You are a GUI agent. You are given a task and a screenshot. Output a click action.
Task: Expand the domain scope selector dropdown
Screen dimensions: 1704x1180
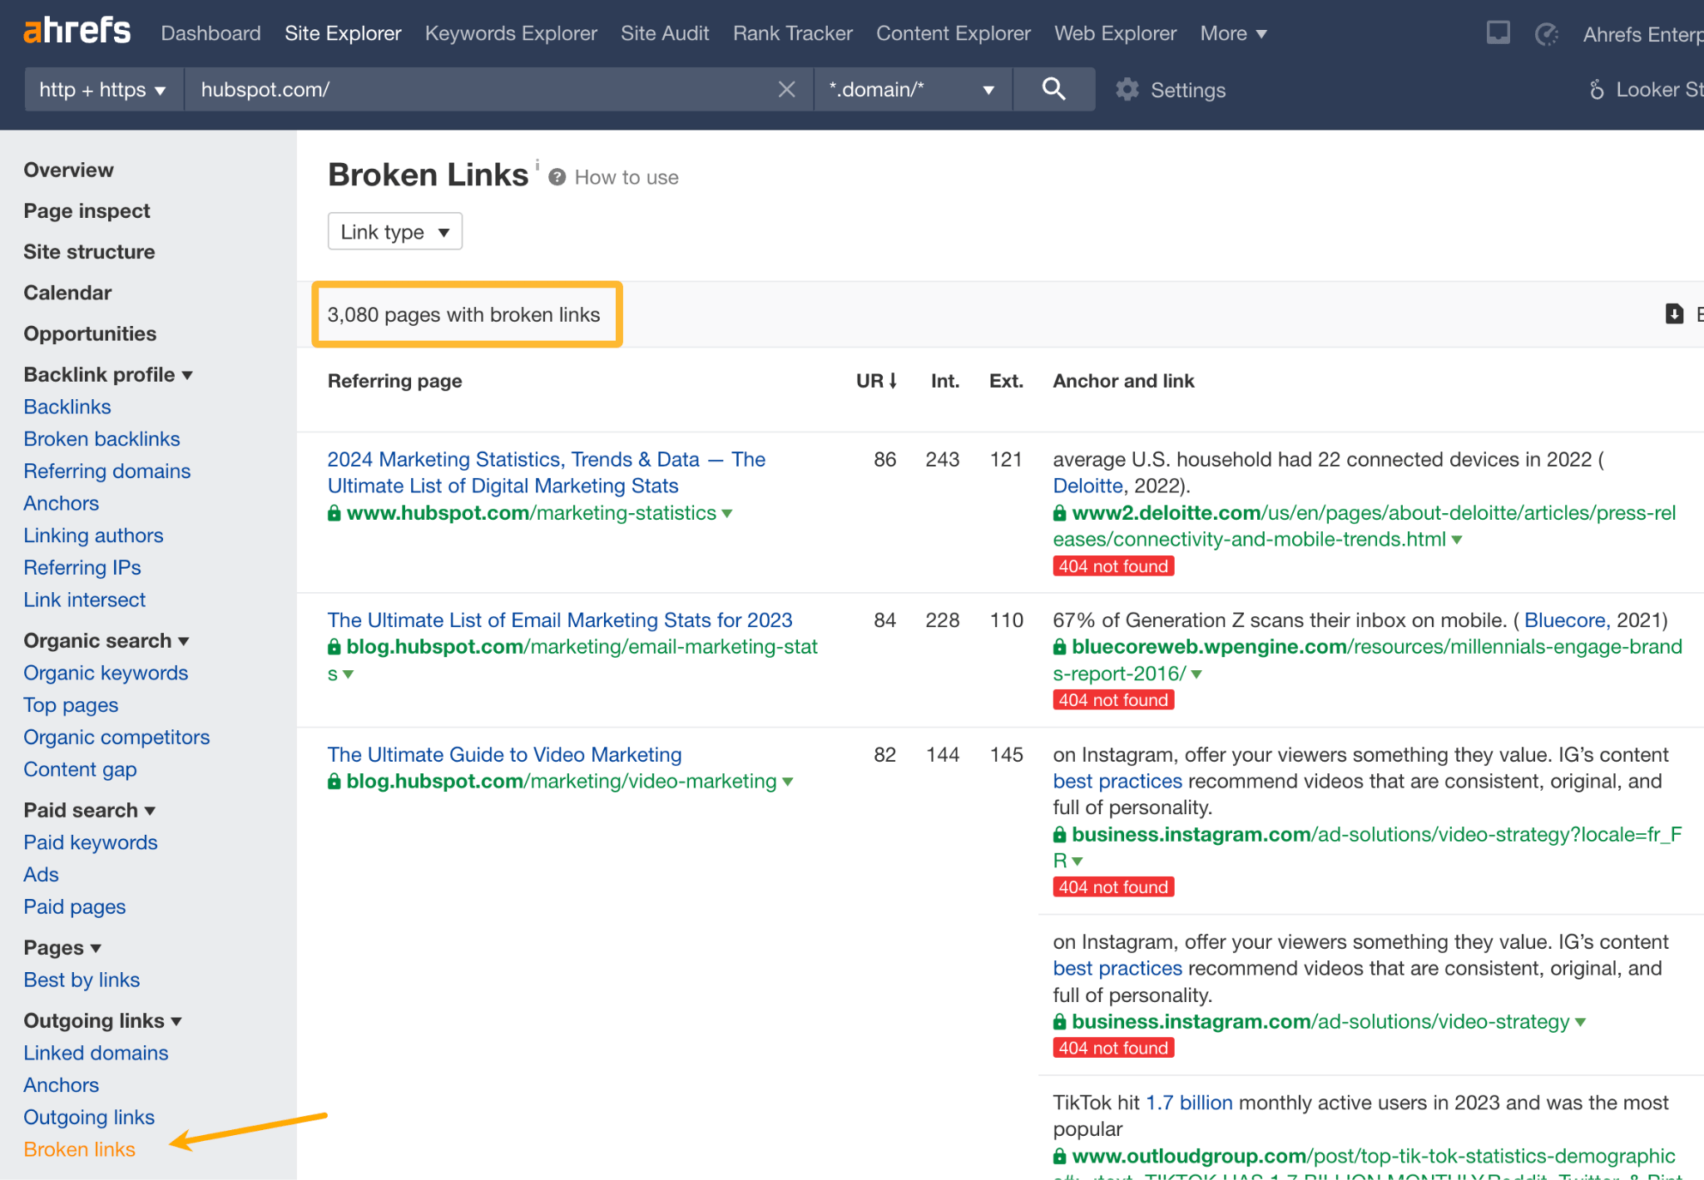pyautogui.click(x=988, y=89)
